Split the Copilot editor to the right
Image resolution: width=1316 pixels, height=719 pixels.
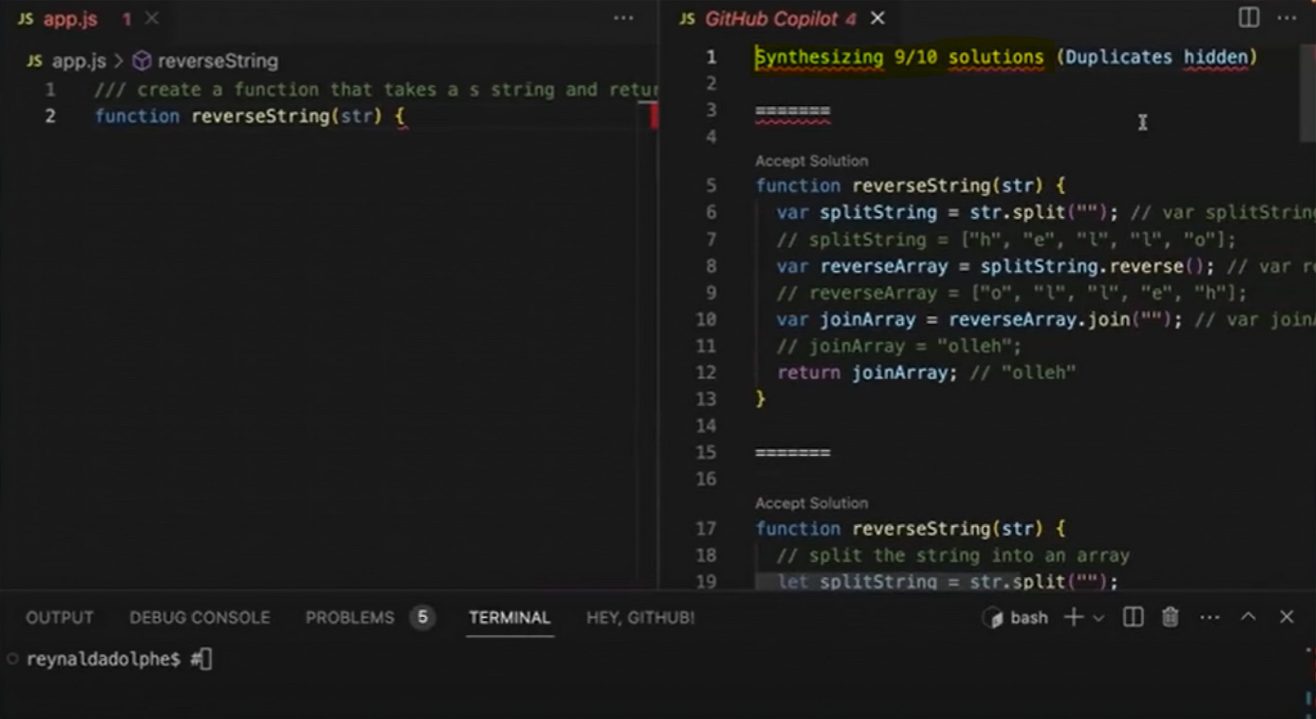tap(1248, 18)
